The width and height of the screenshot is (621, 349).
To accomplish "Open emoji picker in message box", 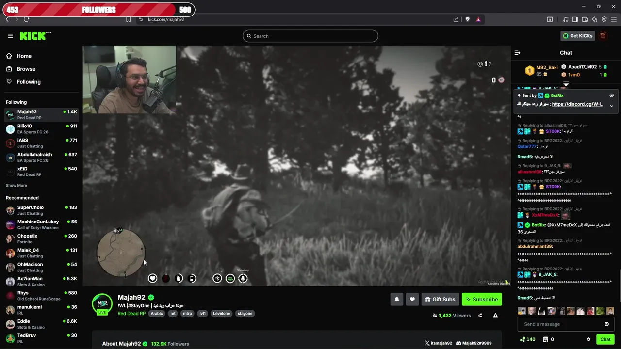I will click(606, 324).
